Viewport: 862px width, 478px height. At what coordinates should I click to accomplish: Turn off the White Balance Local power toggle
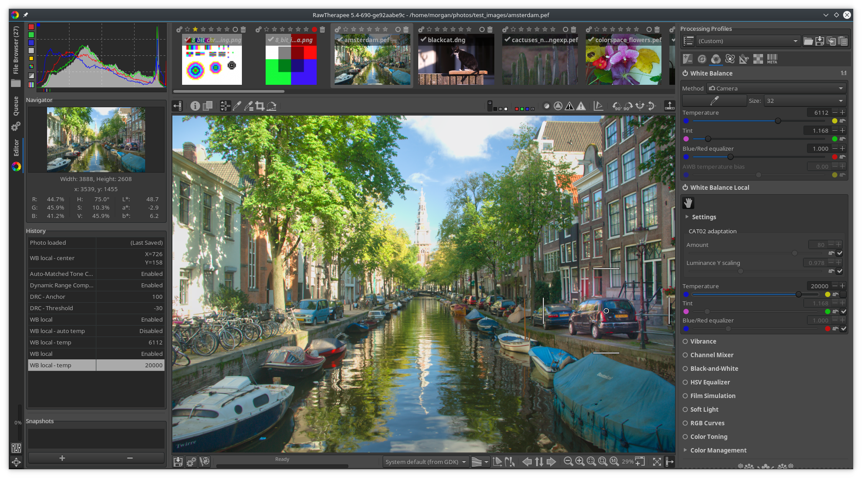[685, 188]
